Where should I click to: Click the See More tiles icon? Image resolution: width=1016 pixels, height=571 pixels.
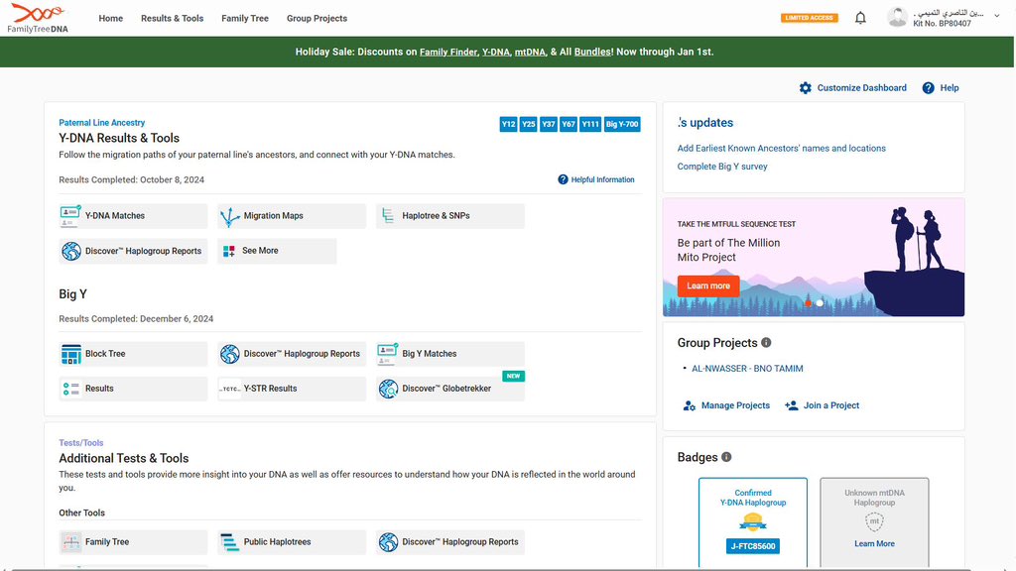point(229,251)
